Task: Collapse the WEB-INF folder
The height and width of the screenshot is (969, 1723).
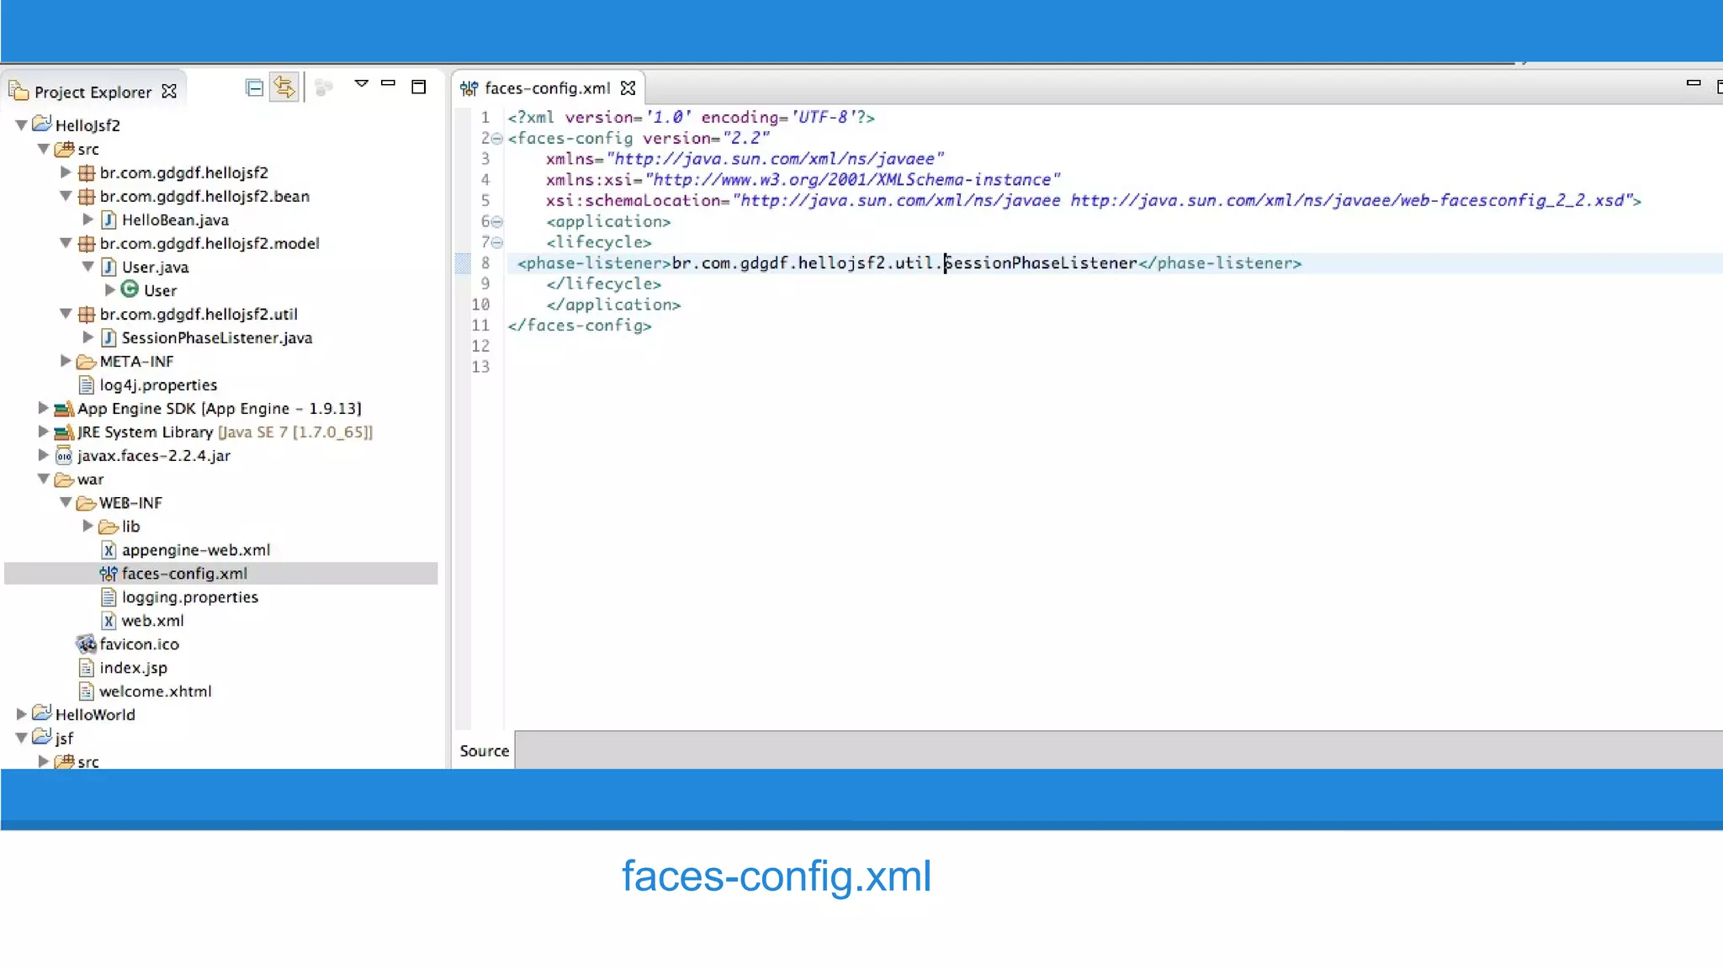Action: [x=65, y=501]
